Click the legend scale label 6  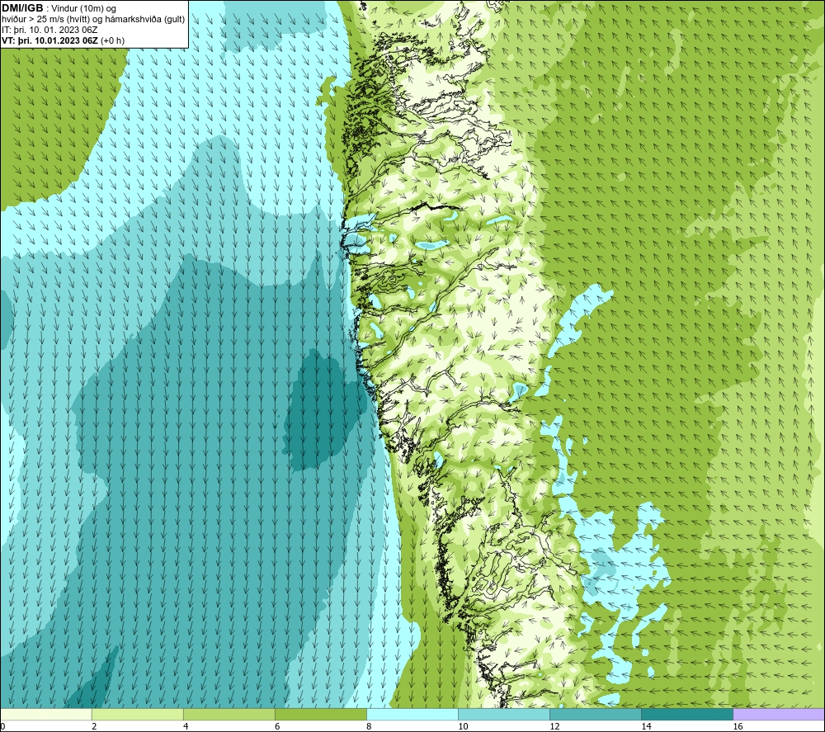click(277, 726)
